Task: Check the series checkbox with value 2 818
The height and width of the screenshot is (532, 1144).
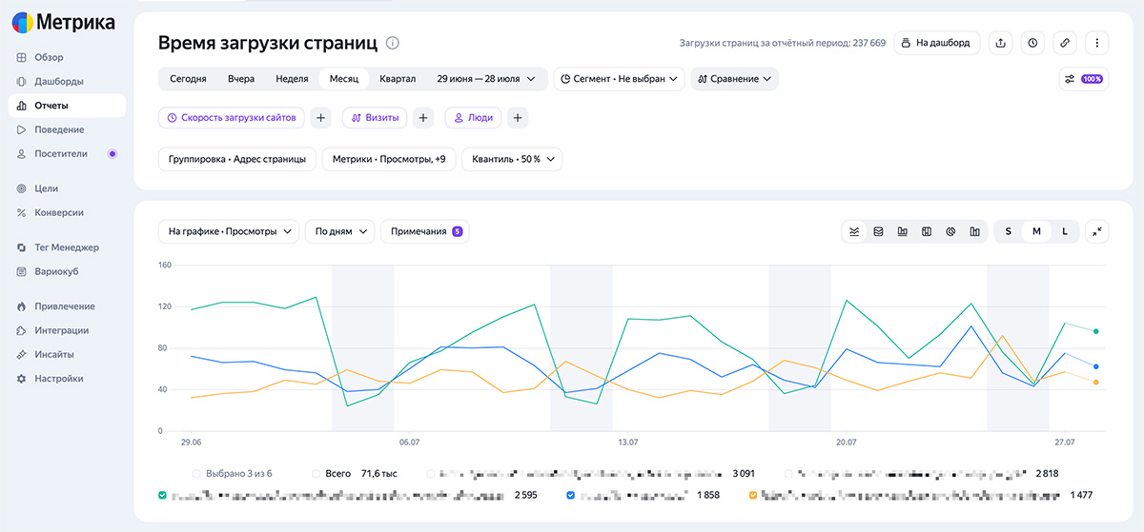Action: coord(788,473)
